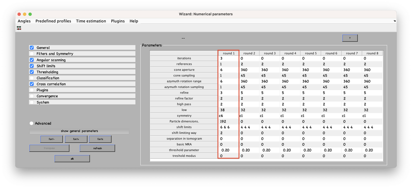Image resolution: width=412 pixels, height=188 pixels.
Task: Uncheck the General checkbox
Action: 32,48
